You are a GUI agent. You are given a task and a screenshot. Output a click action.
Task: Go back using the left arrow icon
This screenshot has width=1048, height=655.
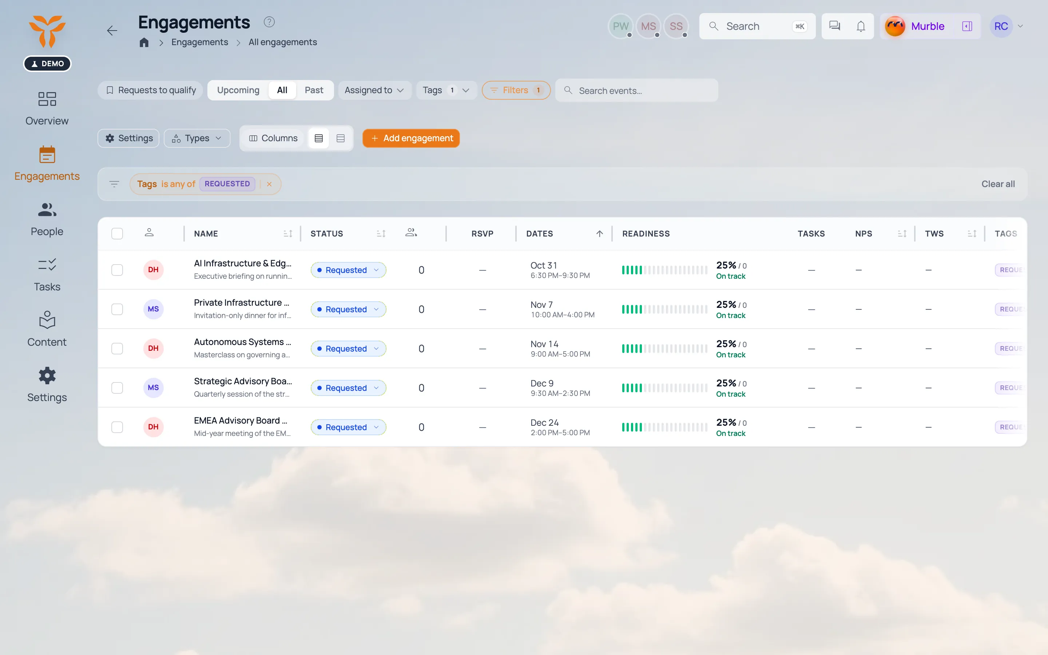click(112, 30)
